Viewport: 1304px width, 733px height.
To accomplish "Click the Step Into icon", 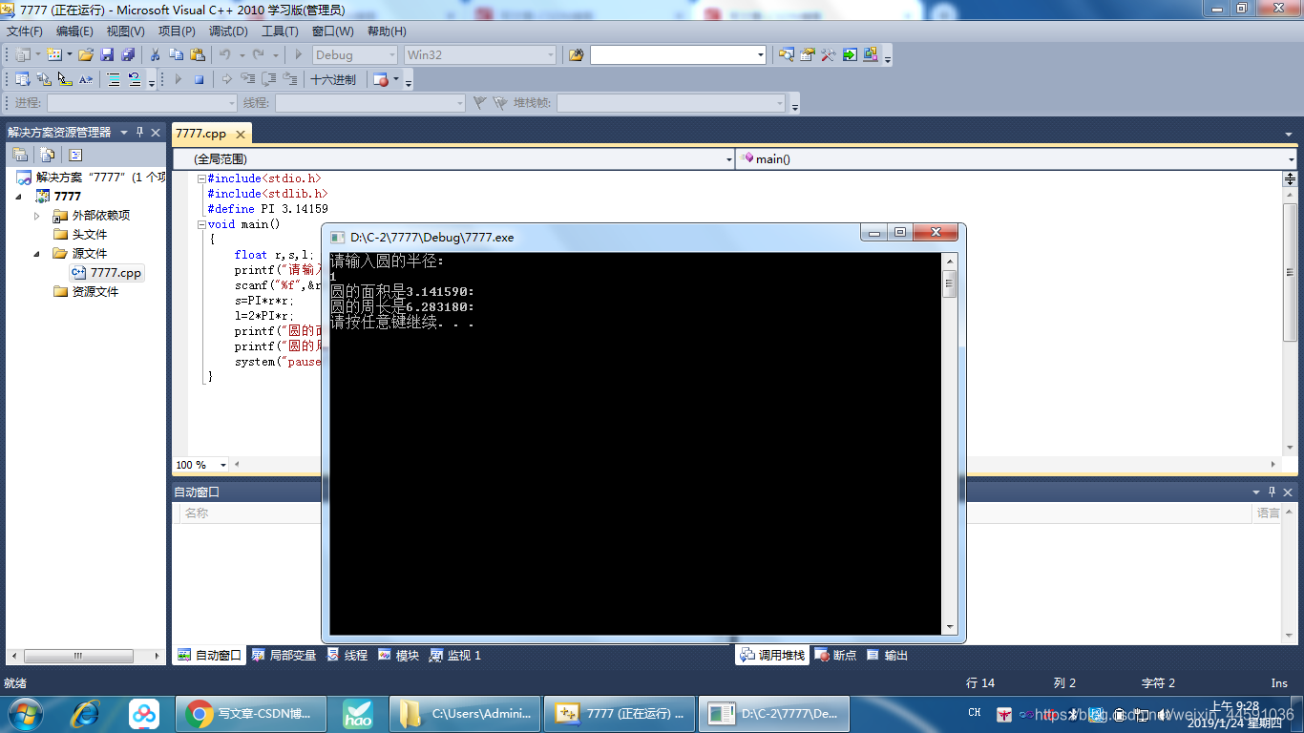I will click(248, 80).
